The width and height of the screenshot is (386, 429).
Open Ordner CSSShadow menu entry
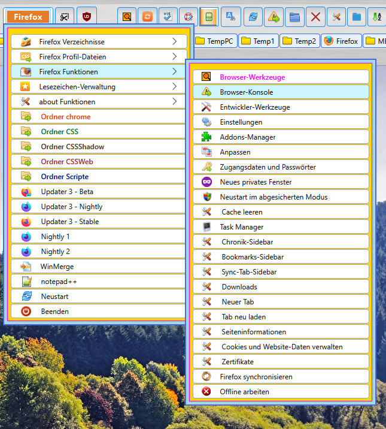(98, 147)
